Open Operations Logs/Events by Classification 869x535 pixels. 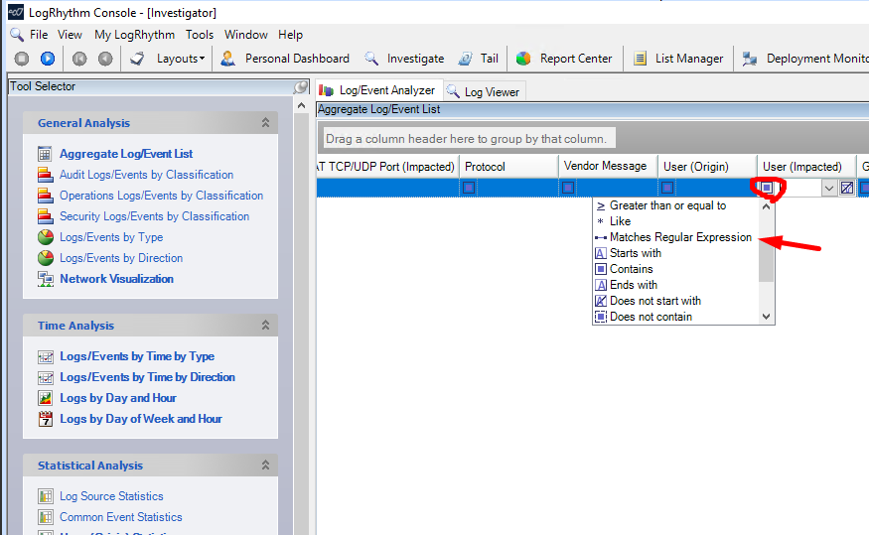coord(161,196)
